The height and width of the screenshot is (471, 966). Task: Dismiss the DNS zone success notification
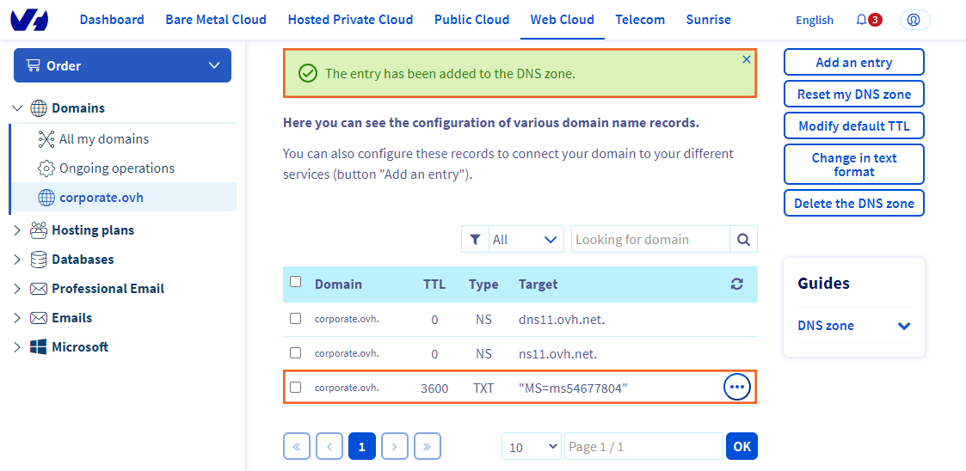point(746,59)
